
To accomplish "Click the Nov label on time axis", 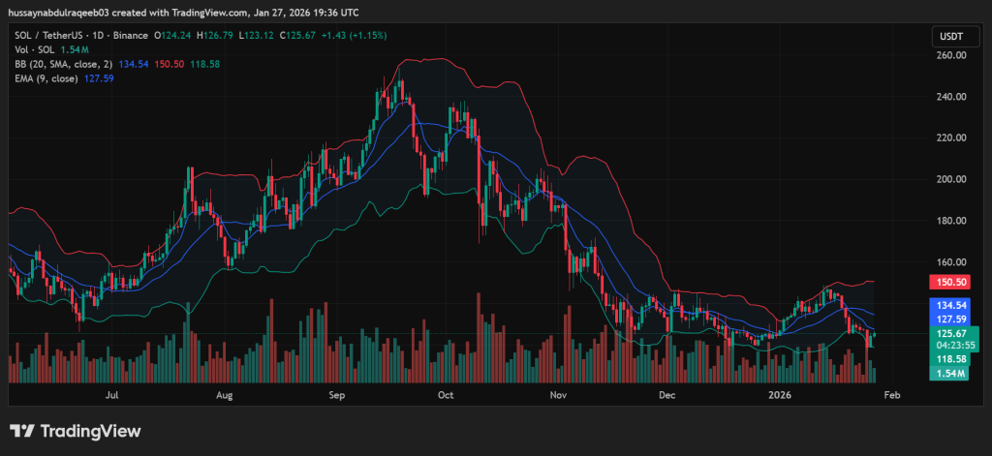I will coord(557,395).
